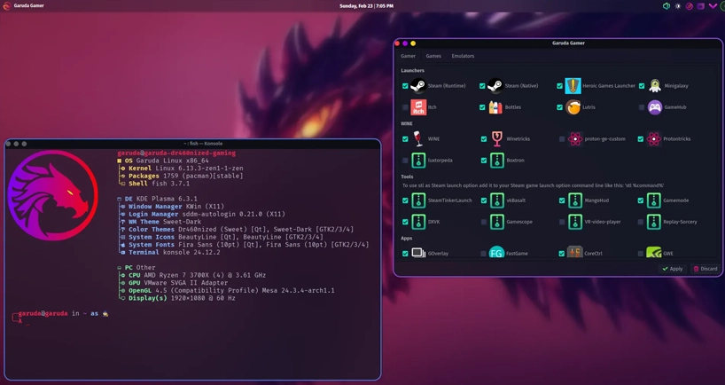725x385 pixels.
Task: Open the Emulators tab
Action: tap(463, 56)
